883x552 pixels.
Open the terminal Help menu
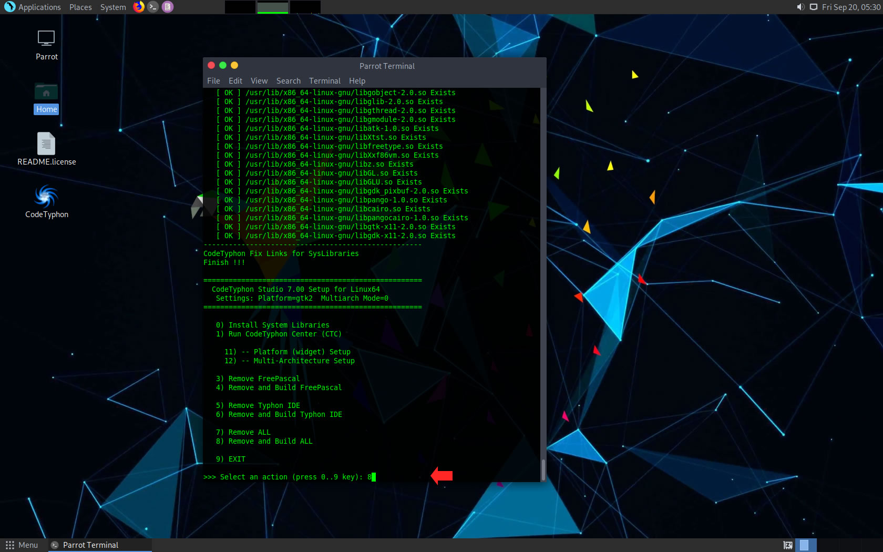[x=357, y=81]
